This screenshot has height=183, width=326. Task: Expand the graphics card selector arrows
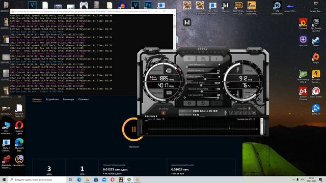(x=225, y=113)
